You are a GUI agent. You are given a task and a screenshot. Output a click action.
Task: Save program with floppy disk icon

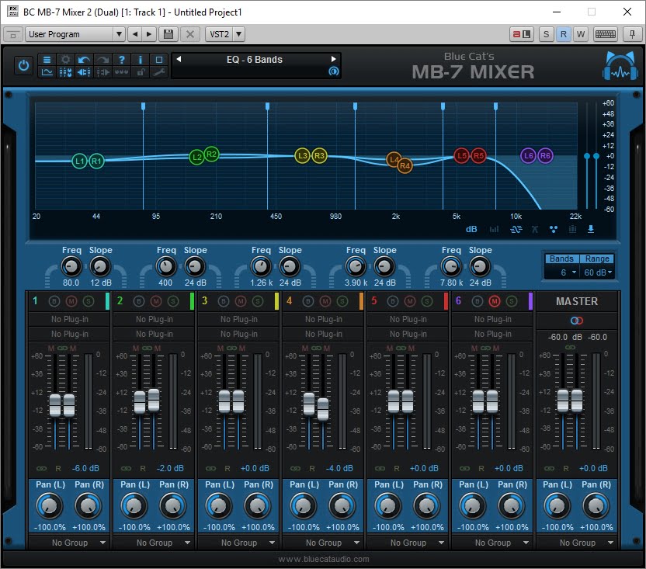pyautogui.click(x=168, y=34)
